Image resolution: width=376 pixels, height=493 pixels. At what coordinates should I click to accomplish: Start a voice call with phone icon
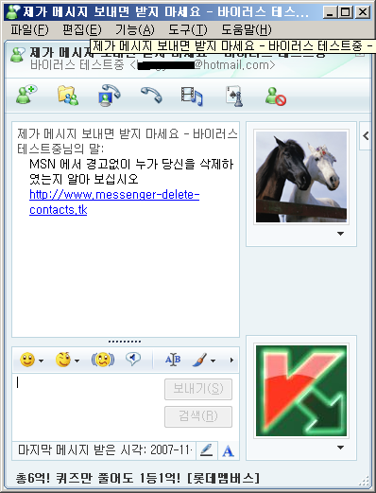point(151,95)
